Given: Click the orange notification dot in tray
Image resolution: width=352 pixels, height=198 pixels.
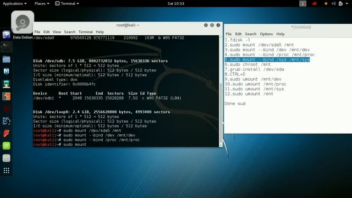Looking at the screenshot, I should (x=326, y=4).
